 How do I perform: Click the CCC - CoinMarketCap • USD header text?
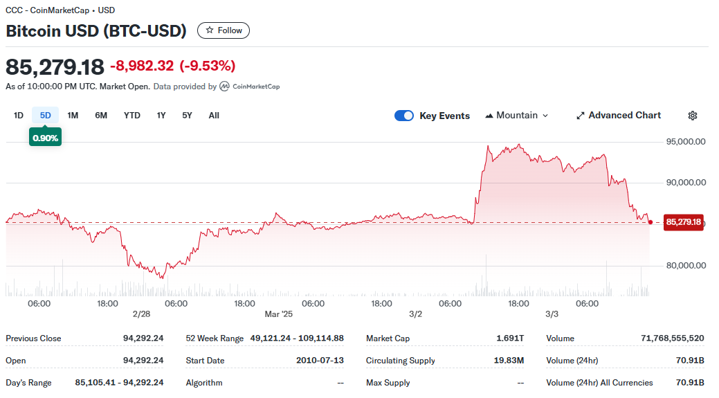point(60,10)
